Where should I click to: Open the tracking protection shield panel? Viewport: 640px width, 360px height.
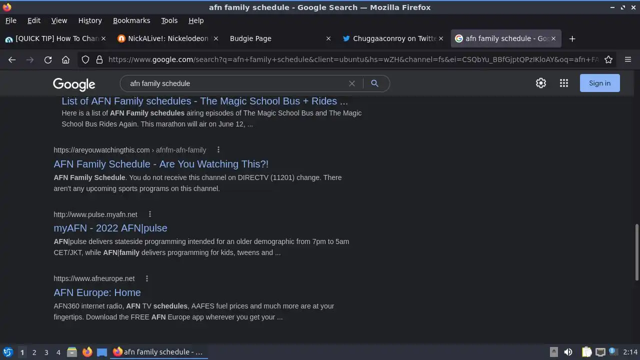(x=85, y=59)
